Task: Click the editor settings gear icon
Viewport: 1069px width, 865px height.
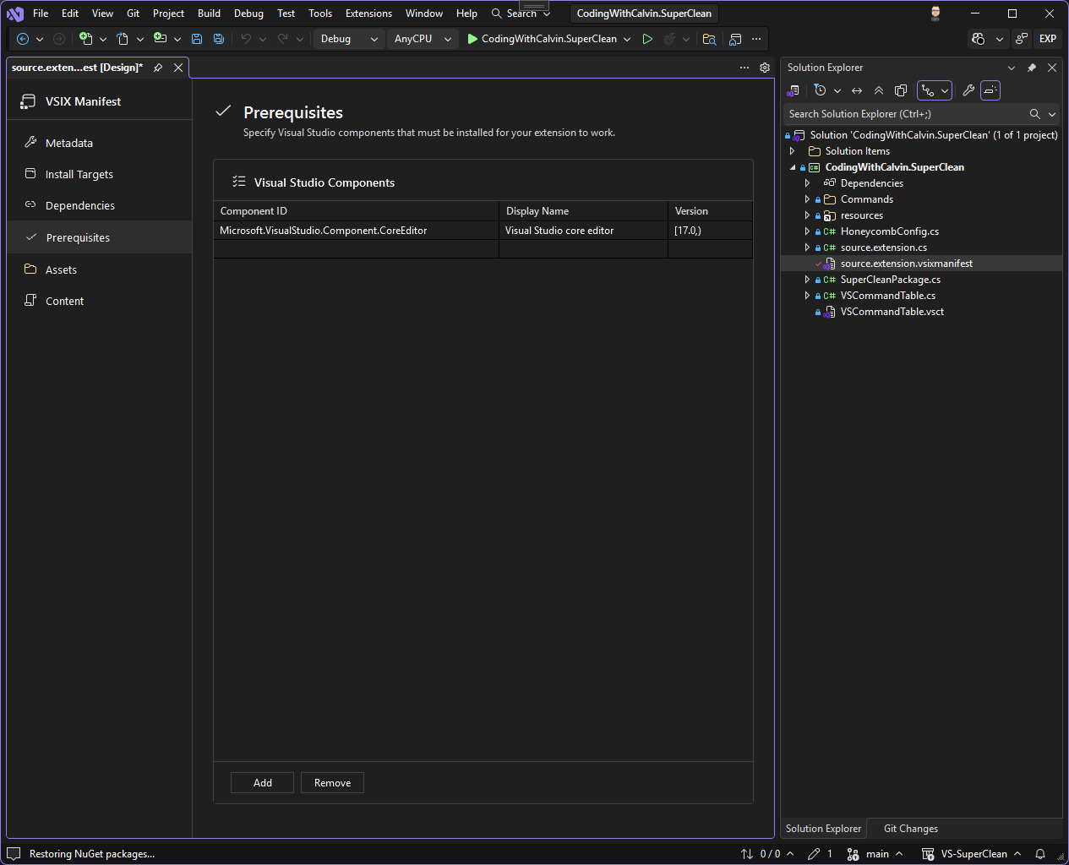Action: click(x=765, y=68)
